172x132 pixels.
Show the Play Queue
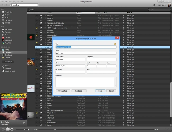tap(7, 20)
